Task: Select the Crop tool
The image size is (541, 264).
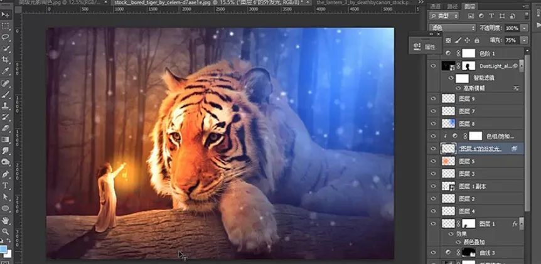Action: (6, 60)
